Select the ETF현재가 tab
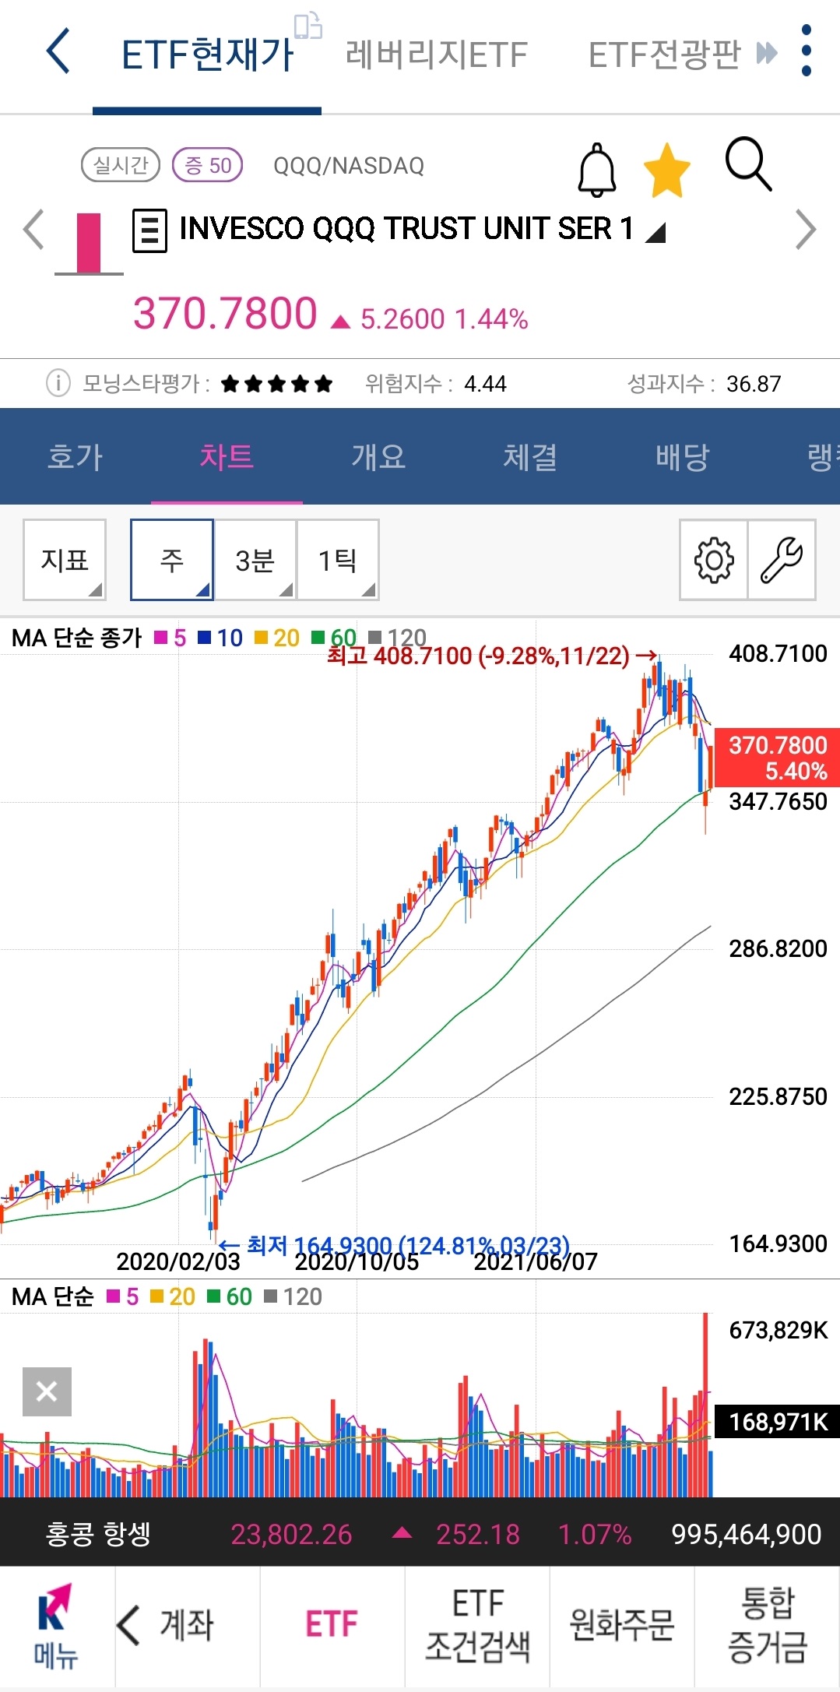 click(207, 55)
